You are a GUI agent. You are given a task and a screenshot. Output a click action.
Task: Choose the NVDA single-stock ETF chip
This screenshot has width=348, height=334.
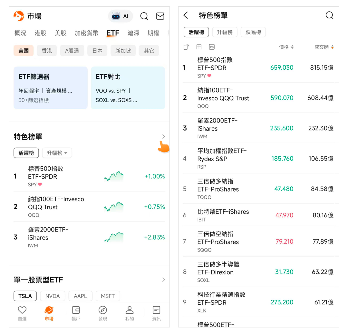(53, 296)
